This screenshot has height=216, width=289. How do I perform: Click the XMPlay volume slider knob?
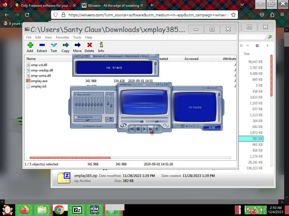pyautogui.click(x=142, y=121)
